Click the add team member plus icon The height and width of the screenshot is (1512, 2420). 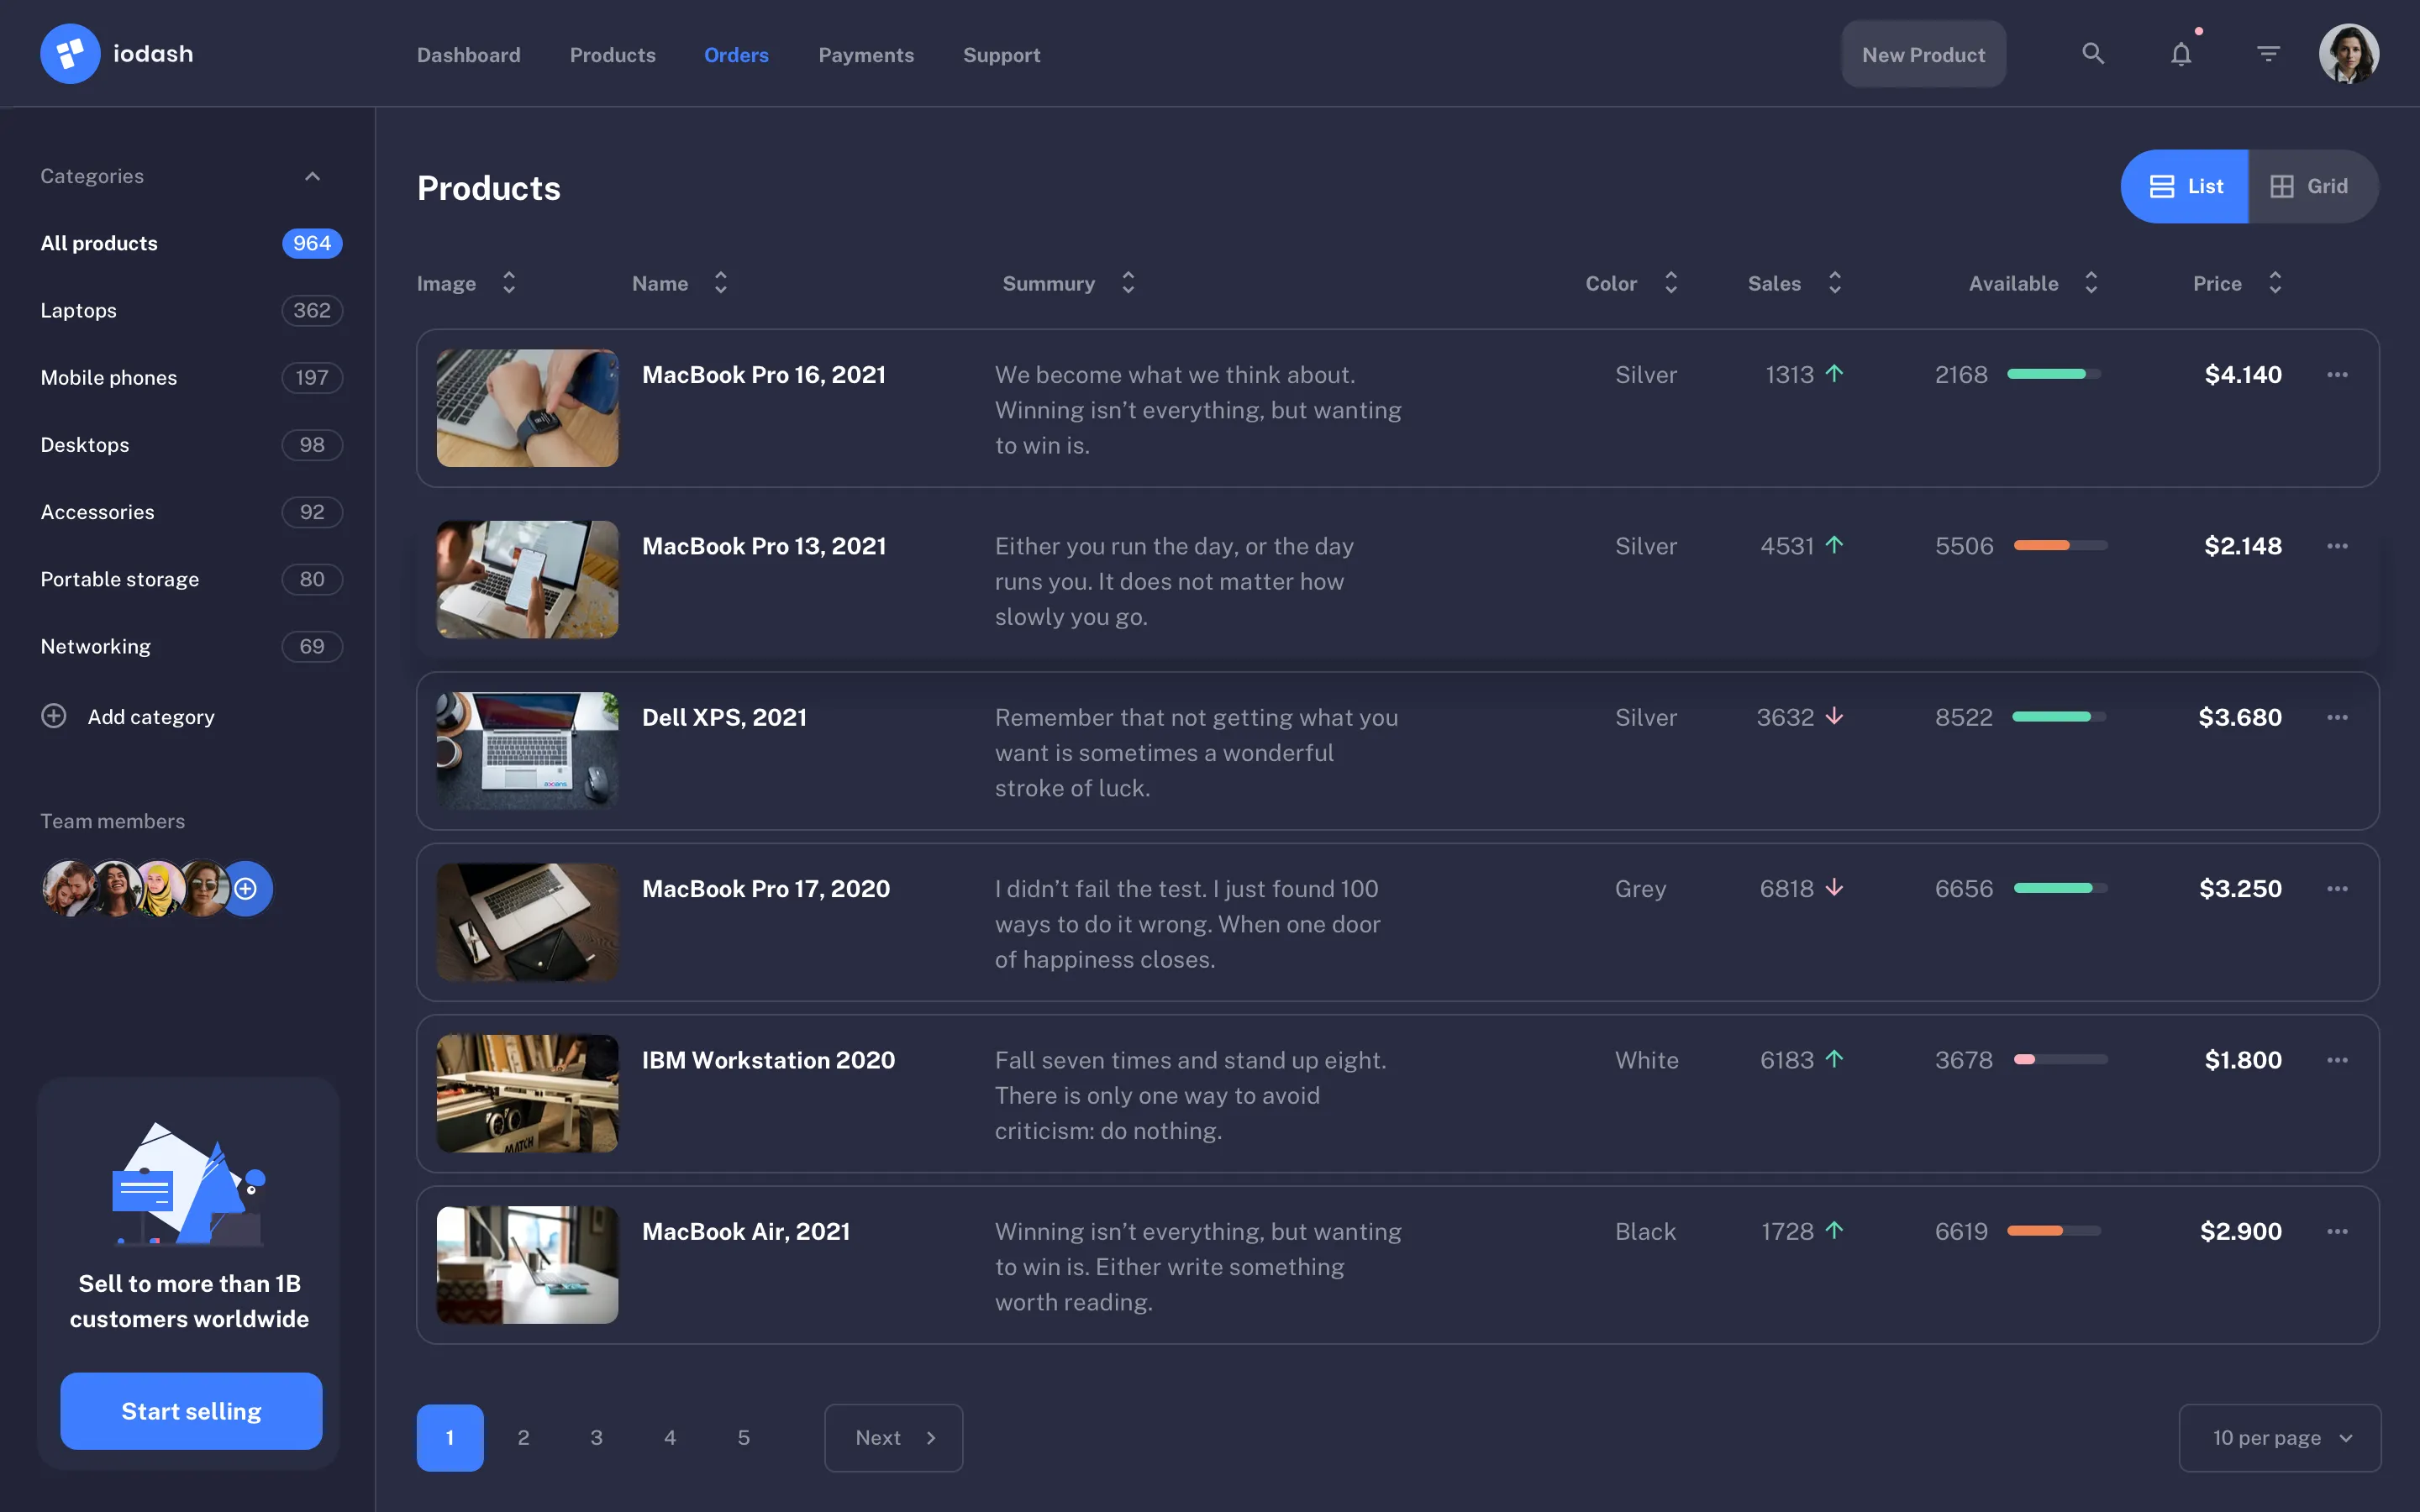pyautogui.click(x=245, y=888)
